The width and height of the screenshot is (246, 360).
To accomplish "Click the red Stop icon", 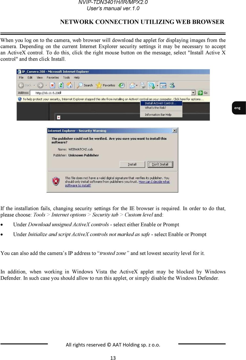I will [53, 85].
